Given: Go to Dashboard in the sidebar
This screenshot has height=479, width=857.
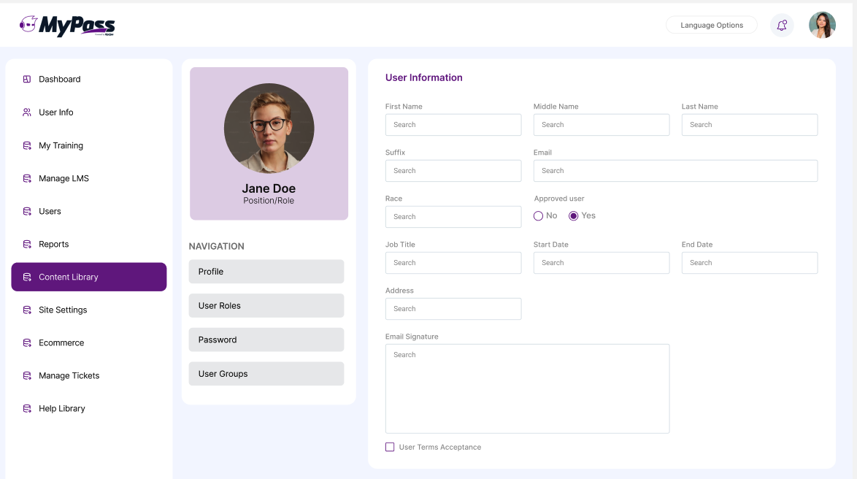Looking at the screenshot, I should pyautogui.click(x=88, y=80).
